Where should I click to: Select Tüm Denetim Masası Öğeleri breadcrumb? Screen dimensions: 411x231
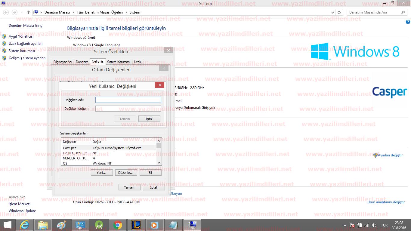[100, 12]
